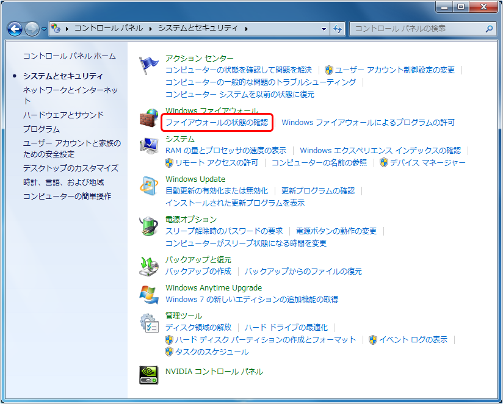The image size is (503, 404).
Task: Expand the address bar history dropdown
Action: (x=324, y=29)
